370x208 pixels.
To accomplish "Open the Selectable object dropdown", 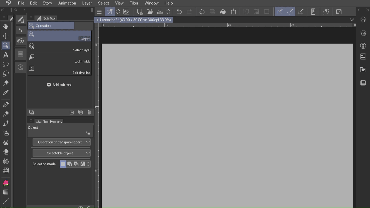I will 62,153.
